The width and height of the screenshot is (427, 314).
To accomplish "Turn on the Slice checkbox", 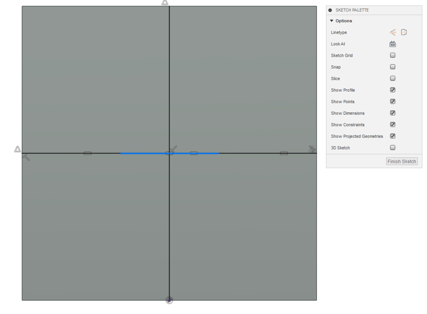I will point(392,78).
